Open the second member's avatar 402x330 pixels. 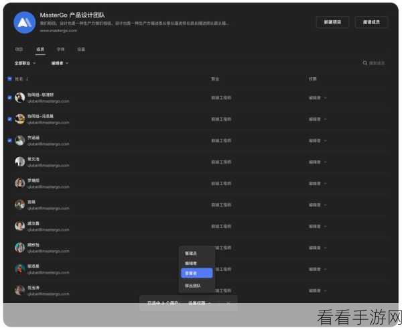coord(19,119)
